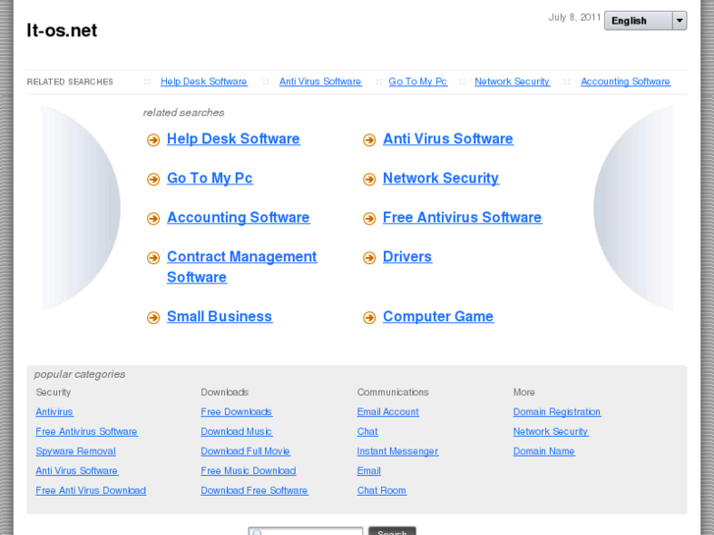The height and width of the screenshot is (535, 714).
Task: Click the orange arrow next to Drivers
Action: [369, 258]
